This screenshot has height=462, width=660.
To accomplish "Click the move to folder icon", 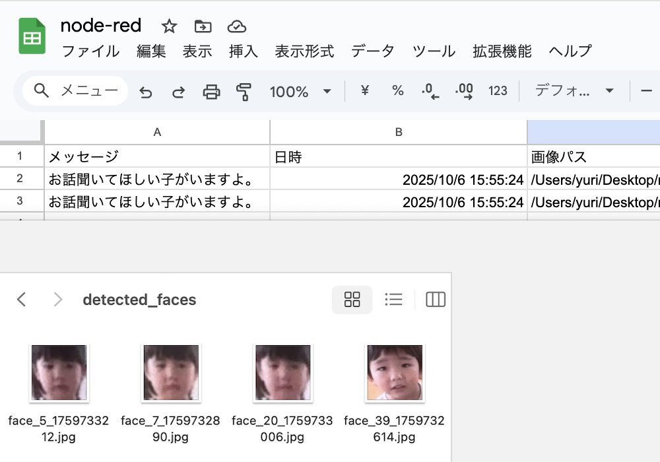I will [x=203, y=26].
